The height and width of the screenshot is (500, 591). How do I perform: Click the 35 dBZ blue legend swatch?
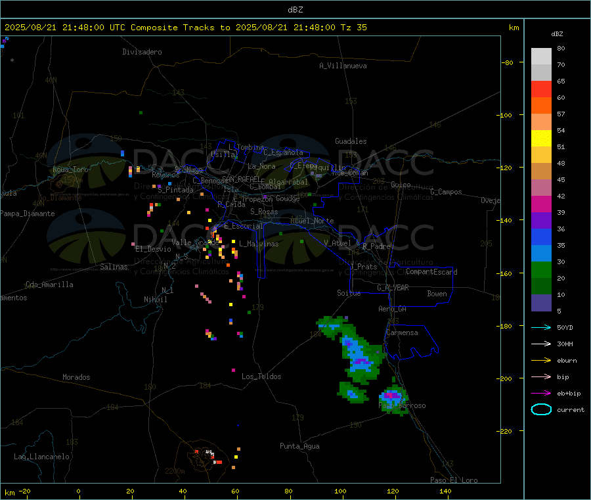point(541,237)
